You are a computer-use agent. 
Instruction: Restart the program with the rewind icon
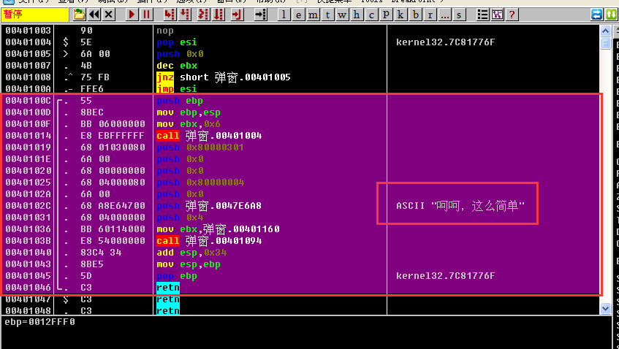94,15
